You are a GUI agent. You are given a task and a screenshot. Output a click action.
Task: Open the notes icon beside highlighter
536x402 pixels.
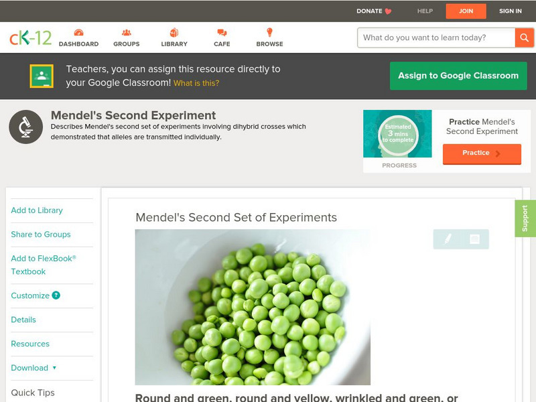(474, 239)
